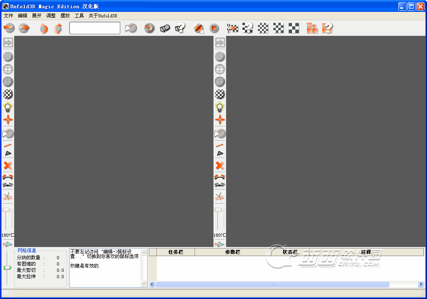
Task: Select wireframe globe mode in left viewport
Action: (x=8, y=69)
